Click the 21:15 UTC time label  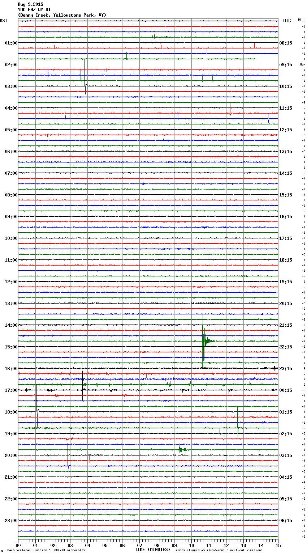tap(286, 325)
